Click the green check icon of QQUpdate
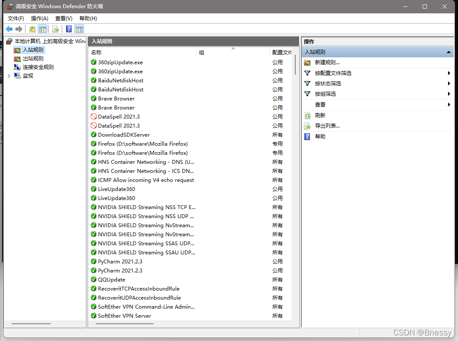 point(94,279)
